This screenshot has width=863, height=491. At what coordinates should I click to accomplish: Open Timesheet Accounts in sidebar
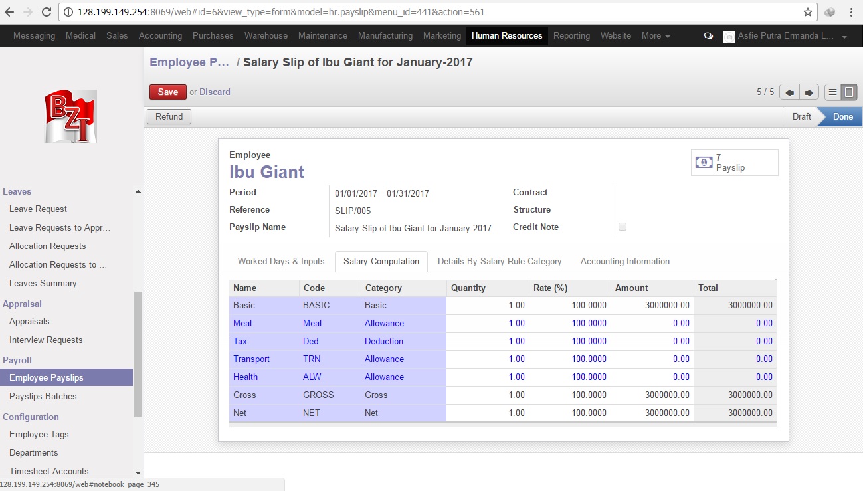pyautogui.click(x=48, y=471)
